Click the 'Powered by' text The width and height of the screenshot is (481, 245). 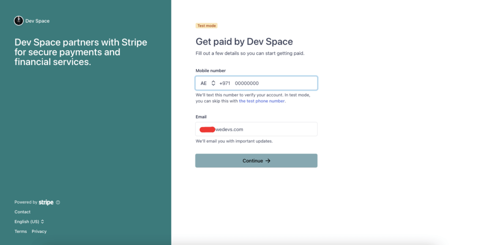point(26,202)
